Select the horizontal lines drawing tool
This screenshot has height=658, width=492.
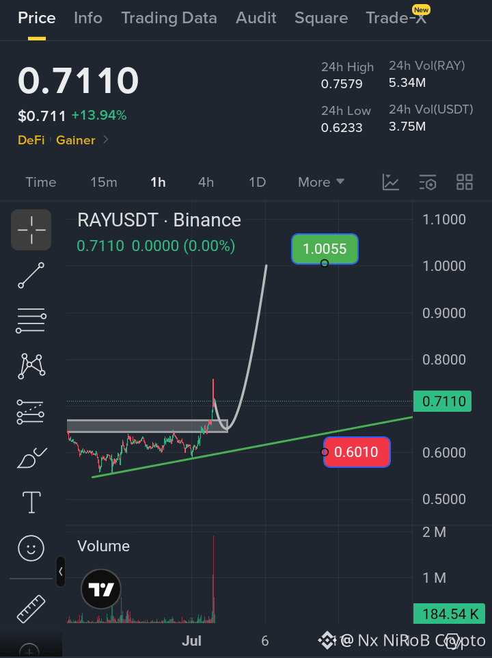point(31,321)
